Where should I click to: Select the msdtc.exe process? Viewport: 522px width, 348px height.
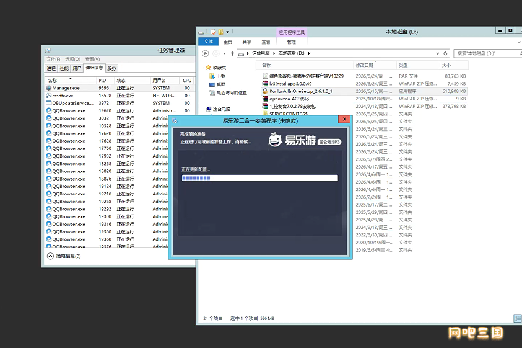[x=120, y=96]
